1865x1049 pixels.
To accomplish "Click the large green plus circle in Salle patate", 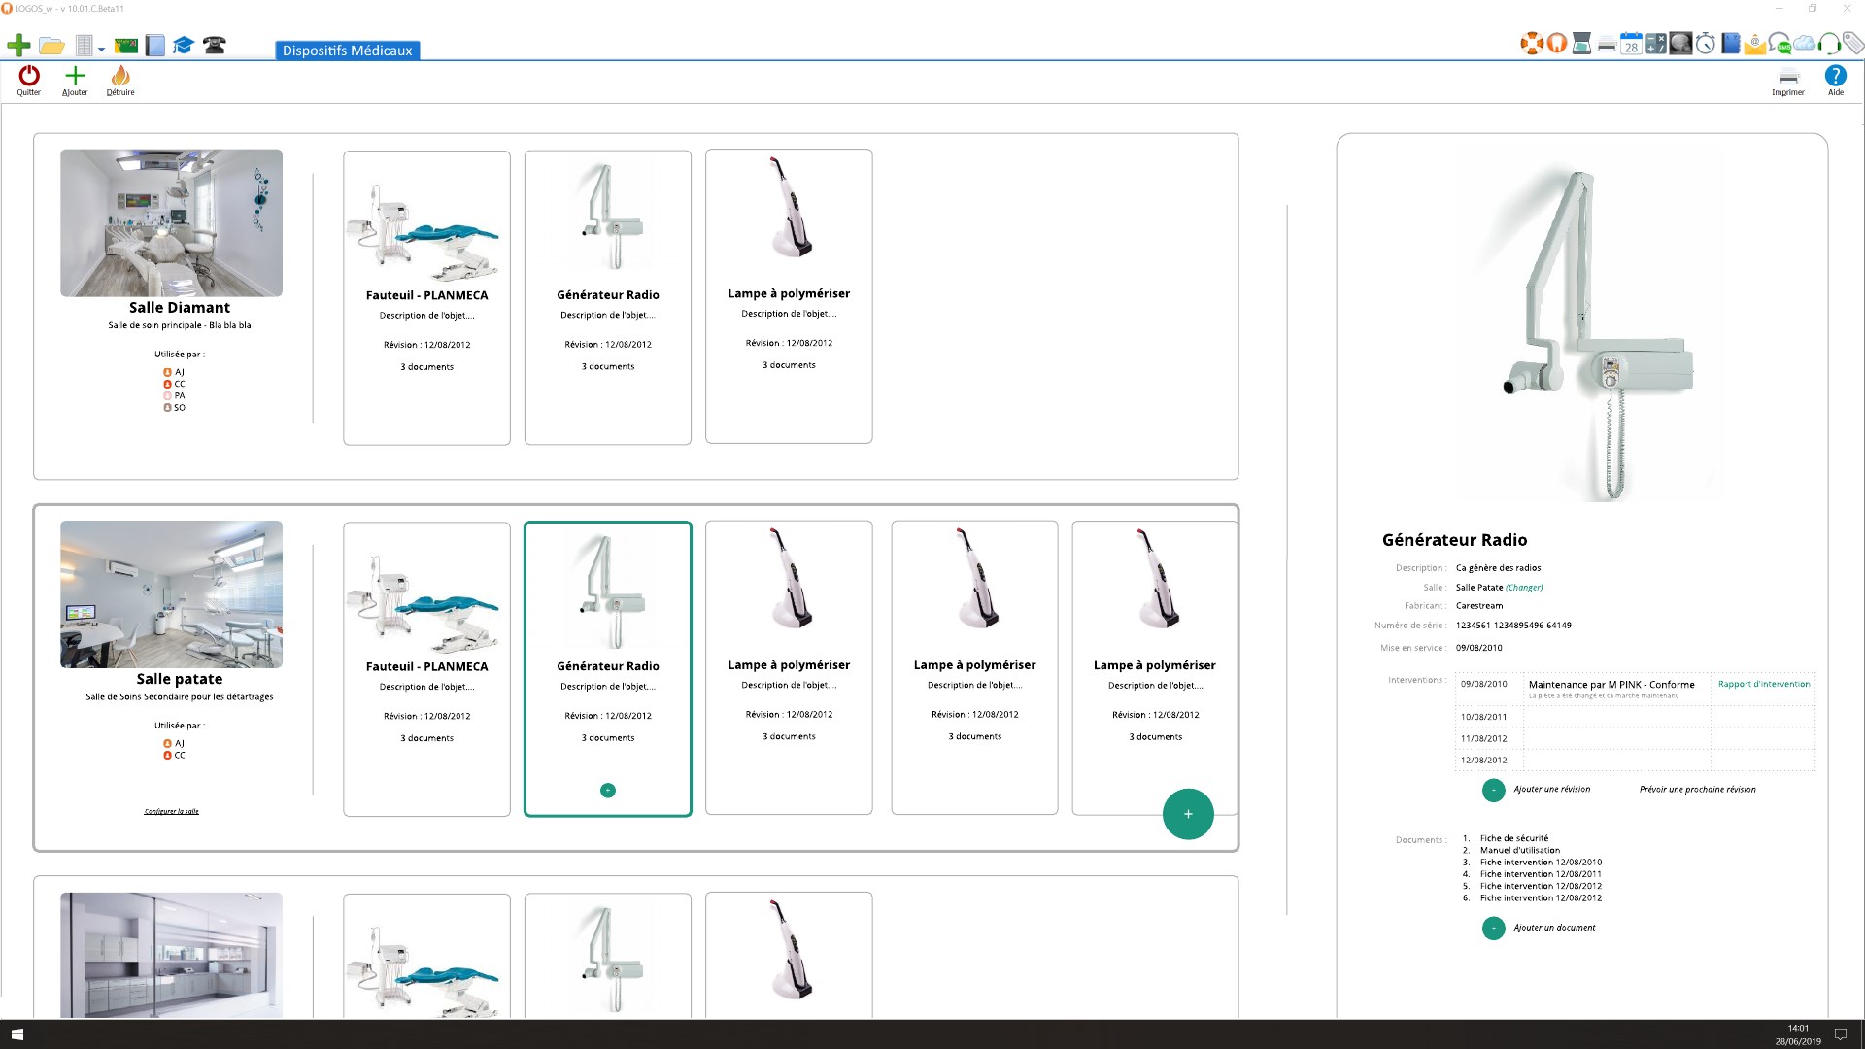I will [1188, 814].
